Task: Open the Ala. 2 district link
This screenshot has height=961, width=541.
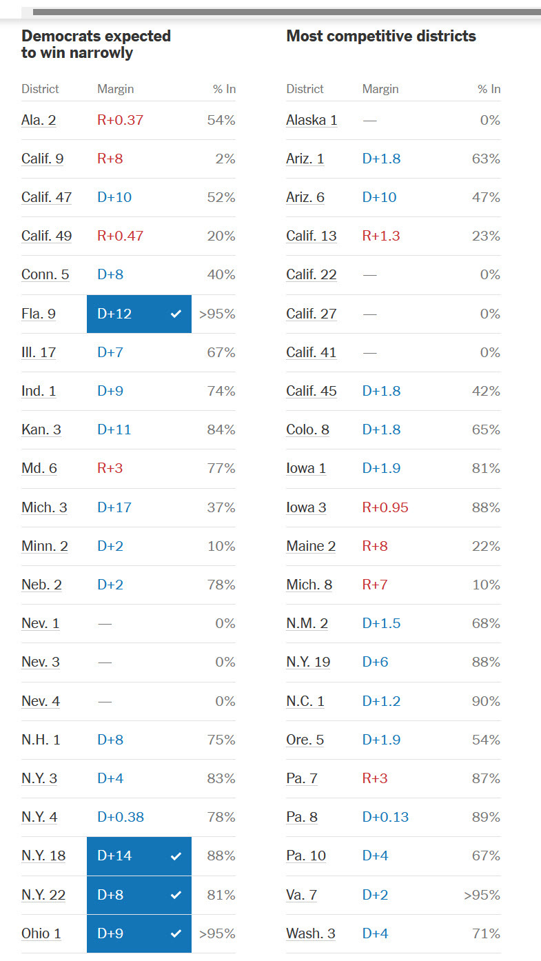Action: (39, 120)
